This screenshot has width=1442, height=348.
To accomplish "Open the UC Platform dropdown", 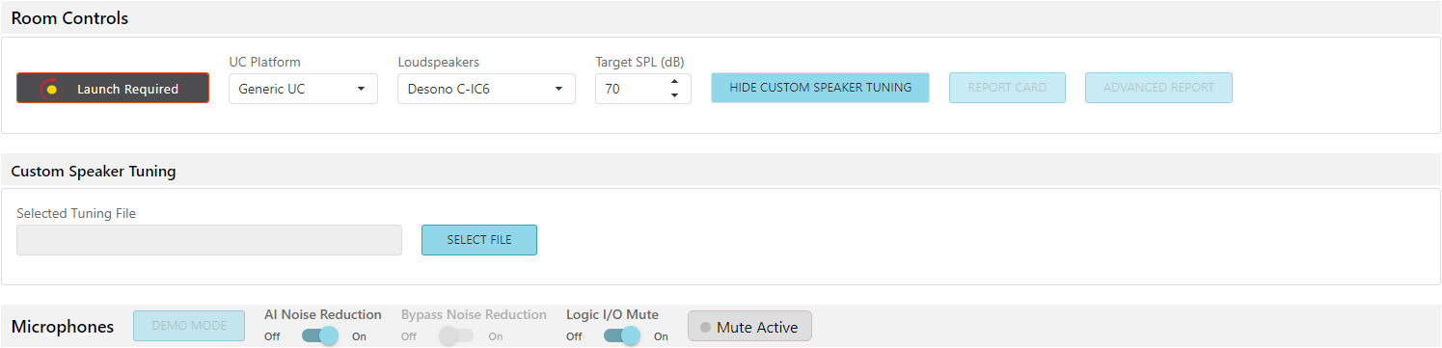I will pyautogui.click(x=303, y=89).
